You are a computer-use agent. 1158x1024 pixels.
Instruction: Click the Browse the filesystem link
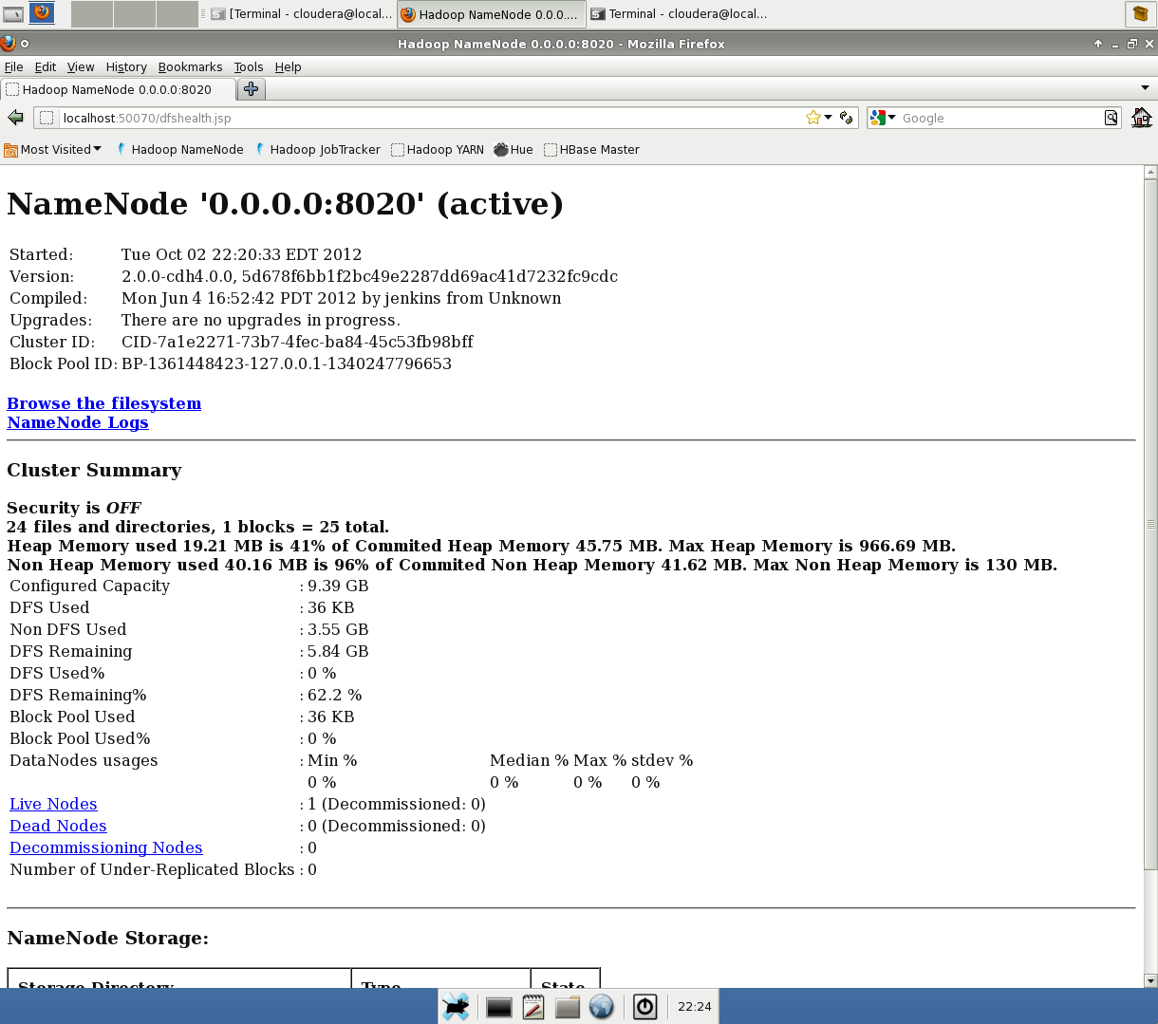click(x=104, y=403)
